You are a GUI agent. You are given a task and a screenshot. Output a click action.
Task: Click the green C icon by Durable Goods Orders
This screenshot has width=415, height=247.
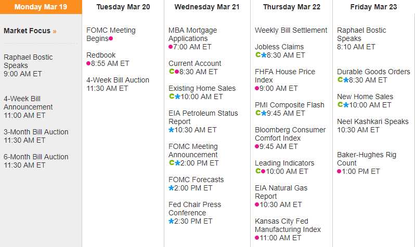pyautogui.click(x=340, y=80)
